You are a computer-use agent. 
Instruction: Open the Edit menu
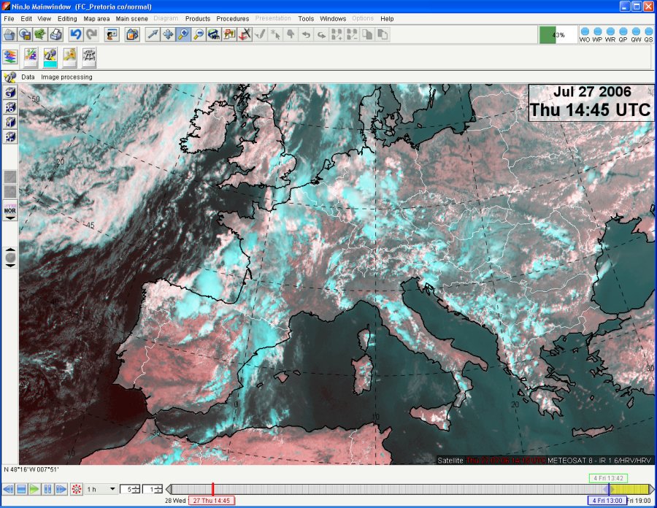[26, 18]
